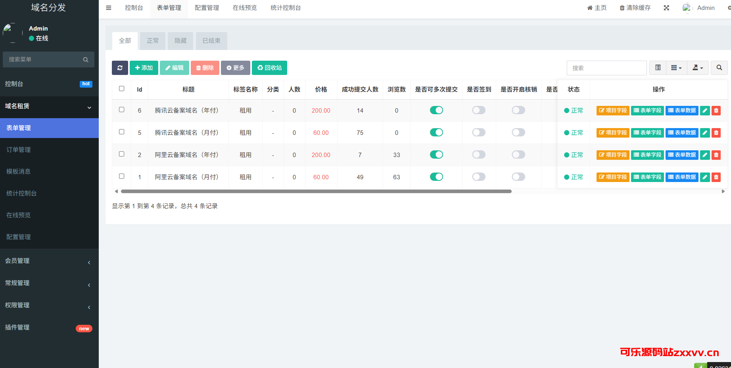Click the 编辑 edit toolbar button
The width and height of the screenshot is (731, 368).
click(175, 68)
